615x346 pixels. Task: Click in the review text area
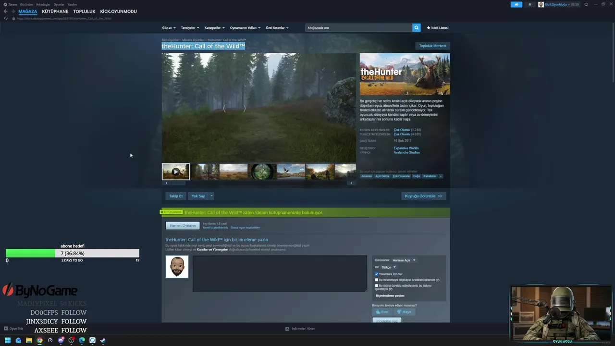click(x=280, y=273)
